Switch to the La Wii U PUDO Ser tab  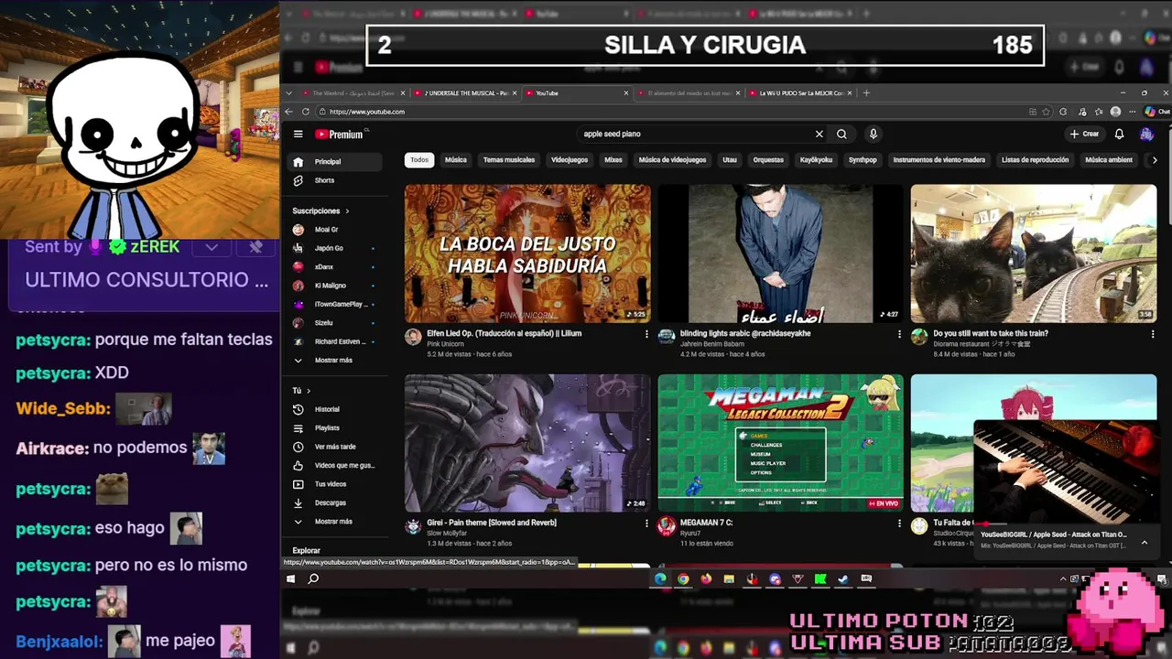799,92
